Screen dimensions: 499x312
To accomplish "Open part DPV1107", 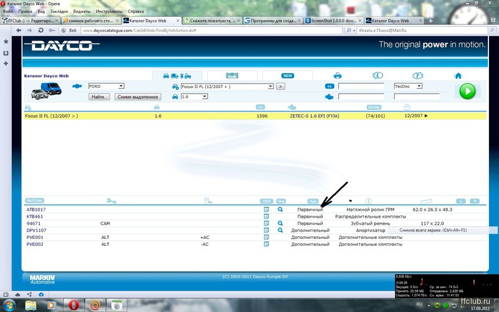I will 36,230.
